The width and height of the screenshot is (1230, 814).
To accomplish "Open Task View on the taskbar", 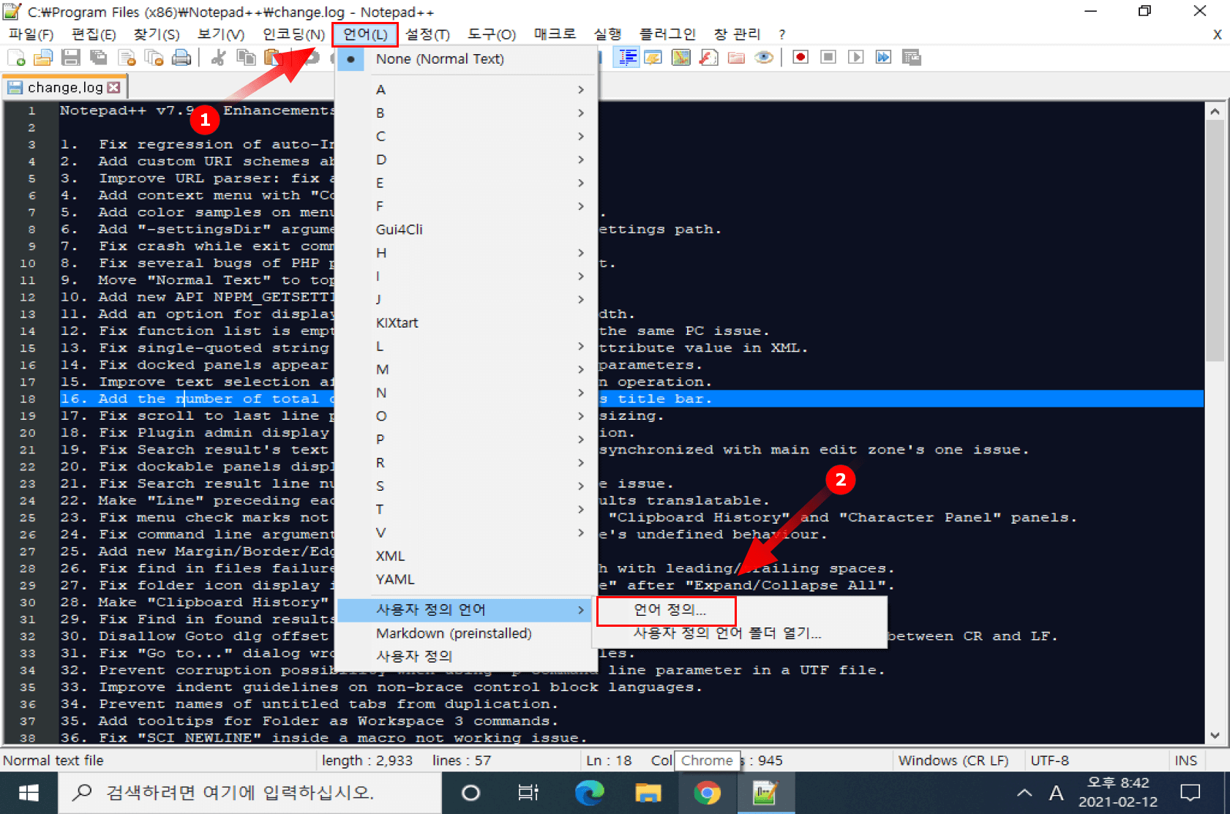I will (x=528, y=793).
